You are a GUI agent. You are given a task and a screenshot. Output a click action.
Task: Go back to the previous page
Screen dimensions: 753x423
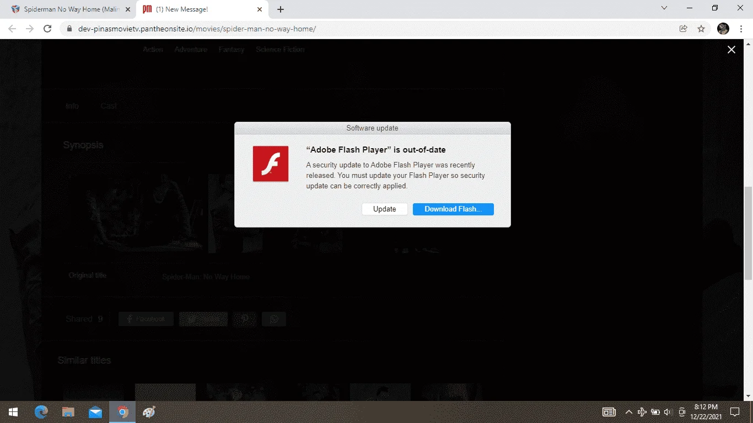[12, 29]
